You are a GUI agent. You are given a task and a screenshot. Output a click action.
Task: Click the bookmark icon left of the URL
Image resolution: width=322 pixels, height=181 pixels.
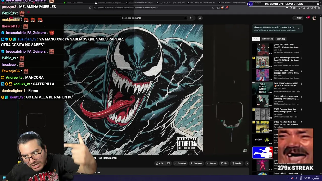pos(90,8)
